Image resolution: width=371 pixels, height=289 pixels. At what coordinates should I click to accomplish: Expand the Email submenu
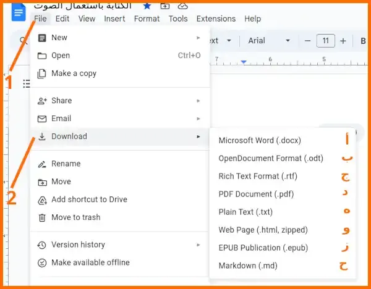(x=120, y=119)
